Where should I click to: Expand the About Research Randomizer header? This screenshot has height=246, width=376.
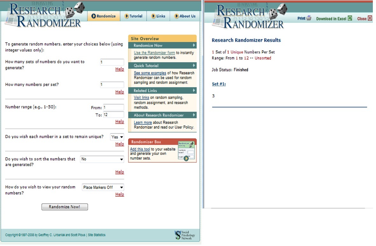pos(162,115)
